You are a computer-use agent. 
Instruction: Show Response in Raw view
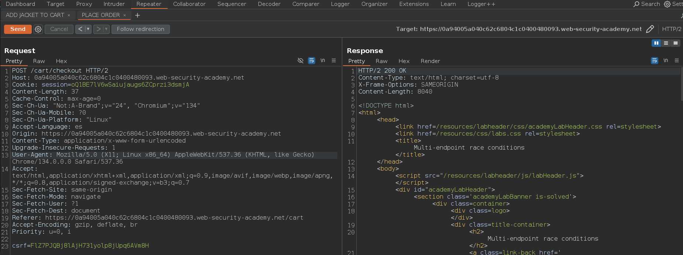point(381,61)
